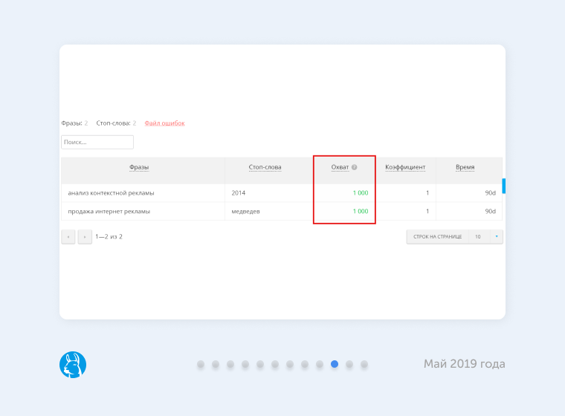Sort by the Фразы column header
This screenshot has height=416, width=565.
[139, 167]
